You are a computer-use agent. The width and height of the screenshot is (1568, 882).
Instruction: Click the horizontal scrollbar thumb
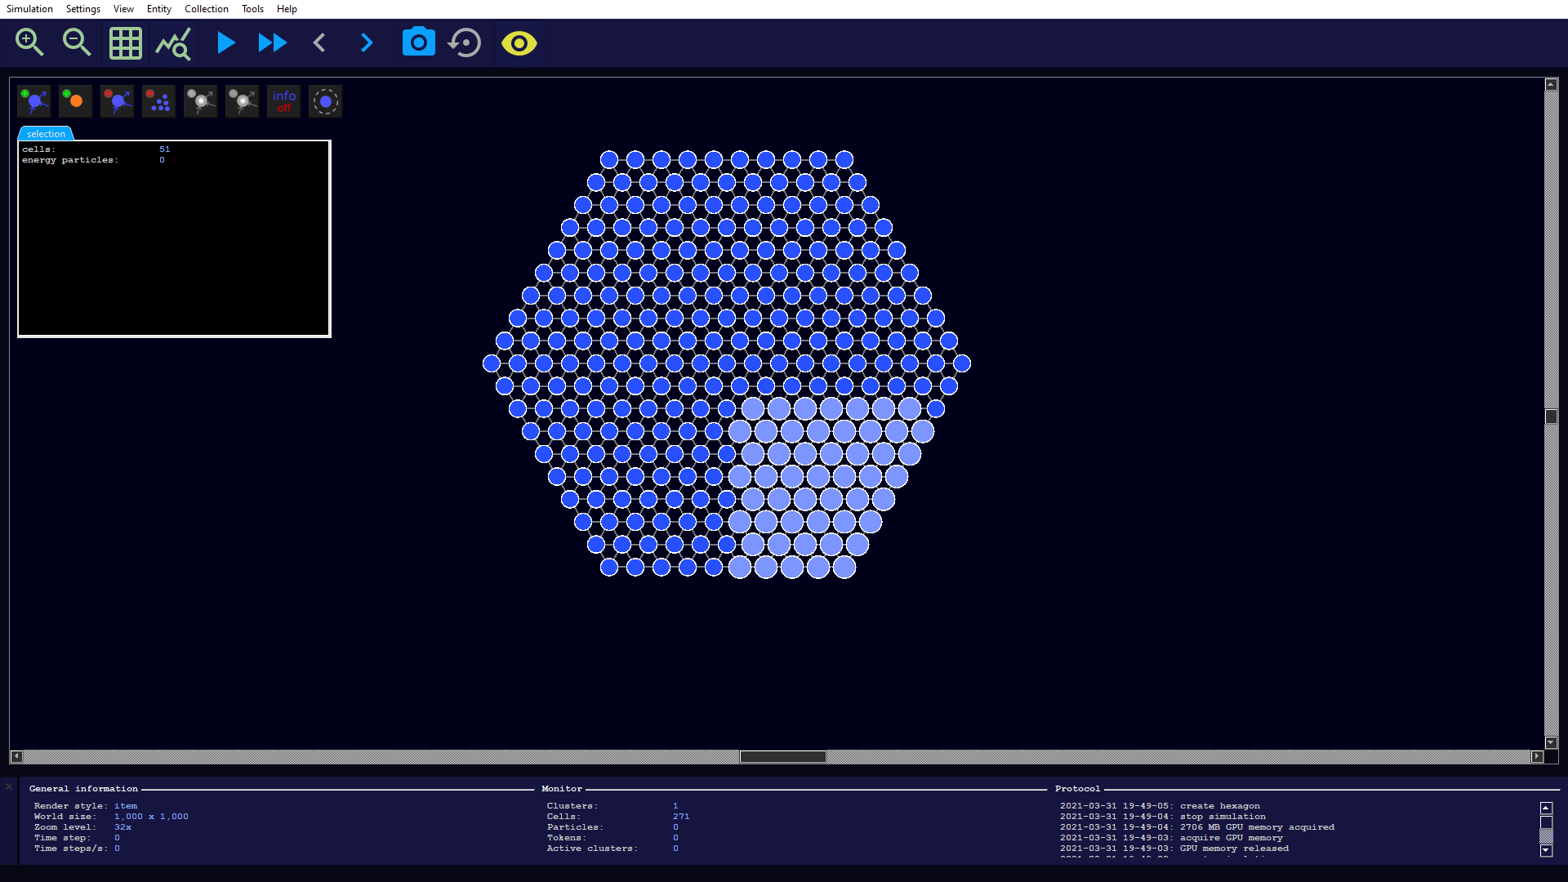(782, 757)
